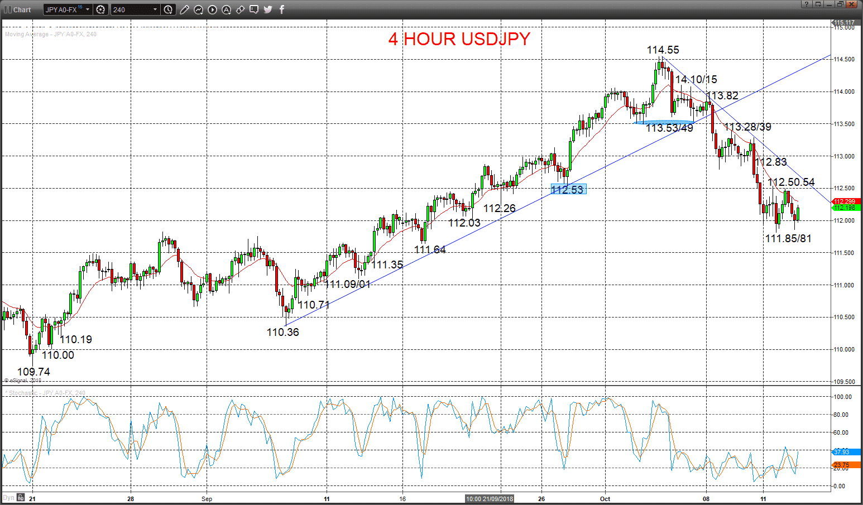Click the Stochastic study label

[45, 393]
